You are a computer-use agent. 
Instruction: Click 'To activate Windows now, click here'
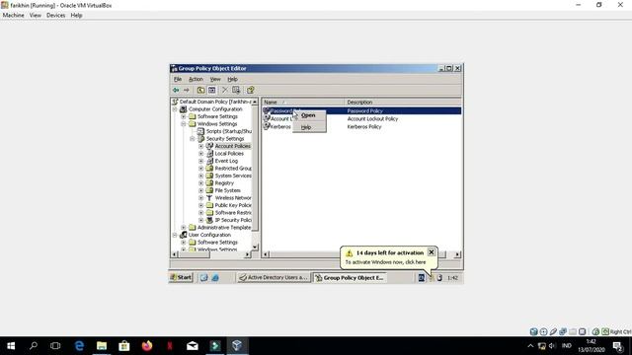tap(385, 262)
